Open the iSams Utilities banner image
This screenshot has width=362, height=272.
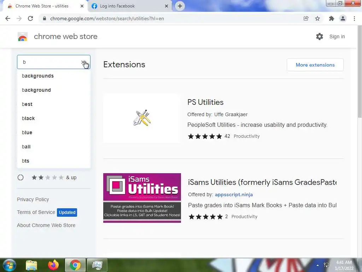142,198
